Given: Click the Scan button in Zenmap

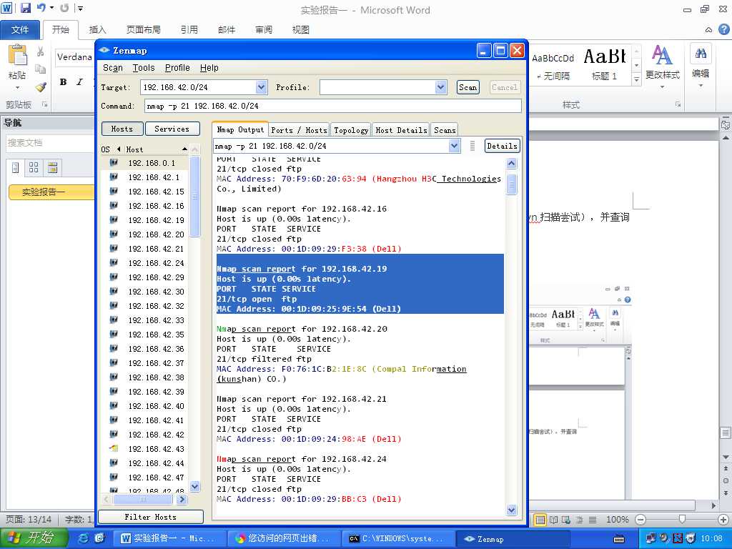Looking at the screenshot, I should pos(468,87).
